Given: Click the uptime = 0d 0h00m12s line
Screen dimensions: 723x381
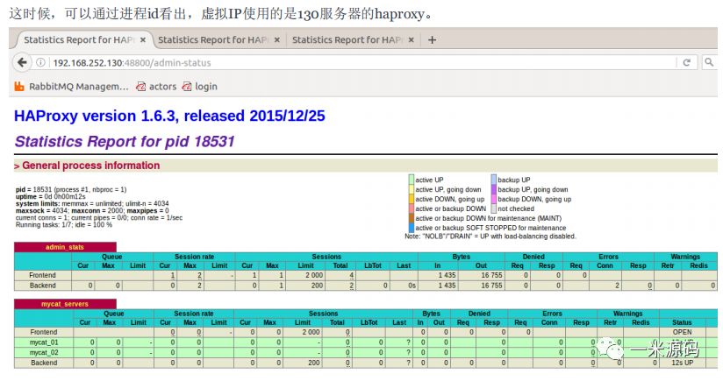Looking at the screenshot, I should click(50, 196).
